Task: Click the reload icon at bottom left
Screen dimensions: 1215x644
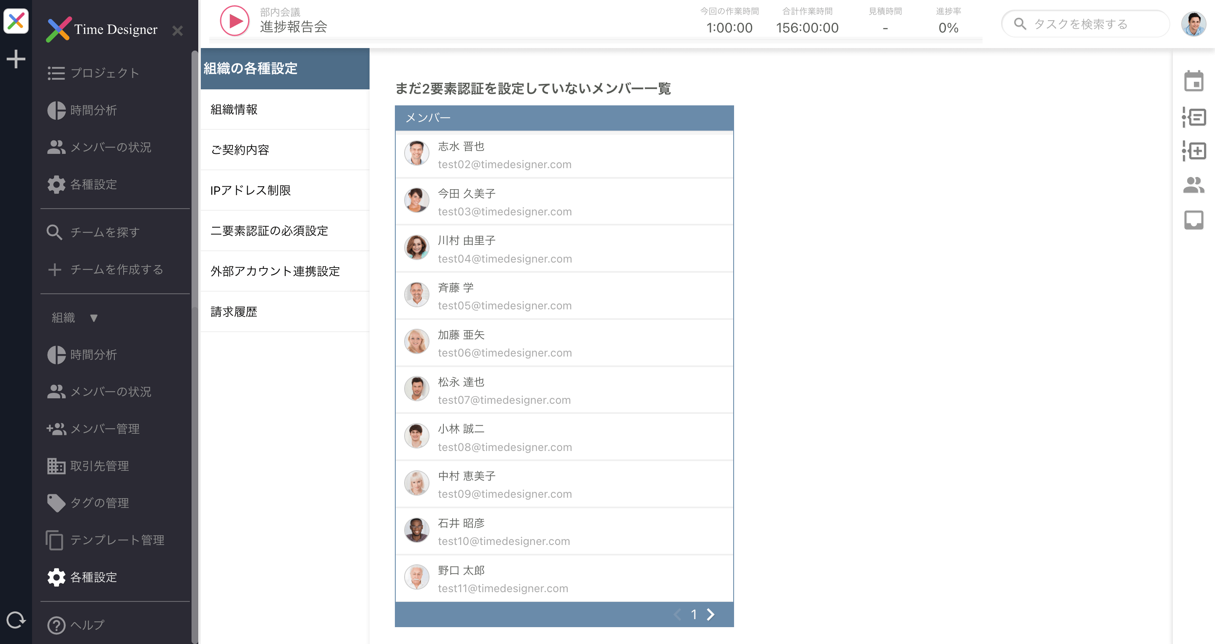Action: (16, 620)
